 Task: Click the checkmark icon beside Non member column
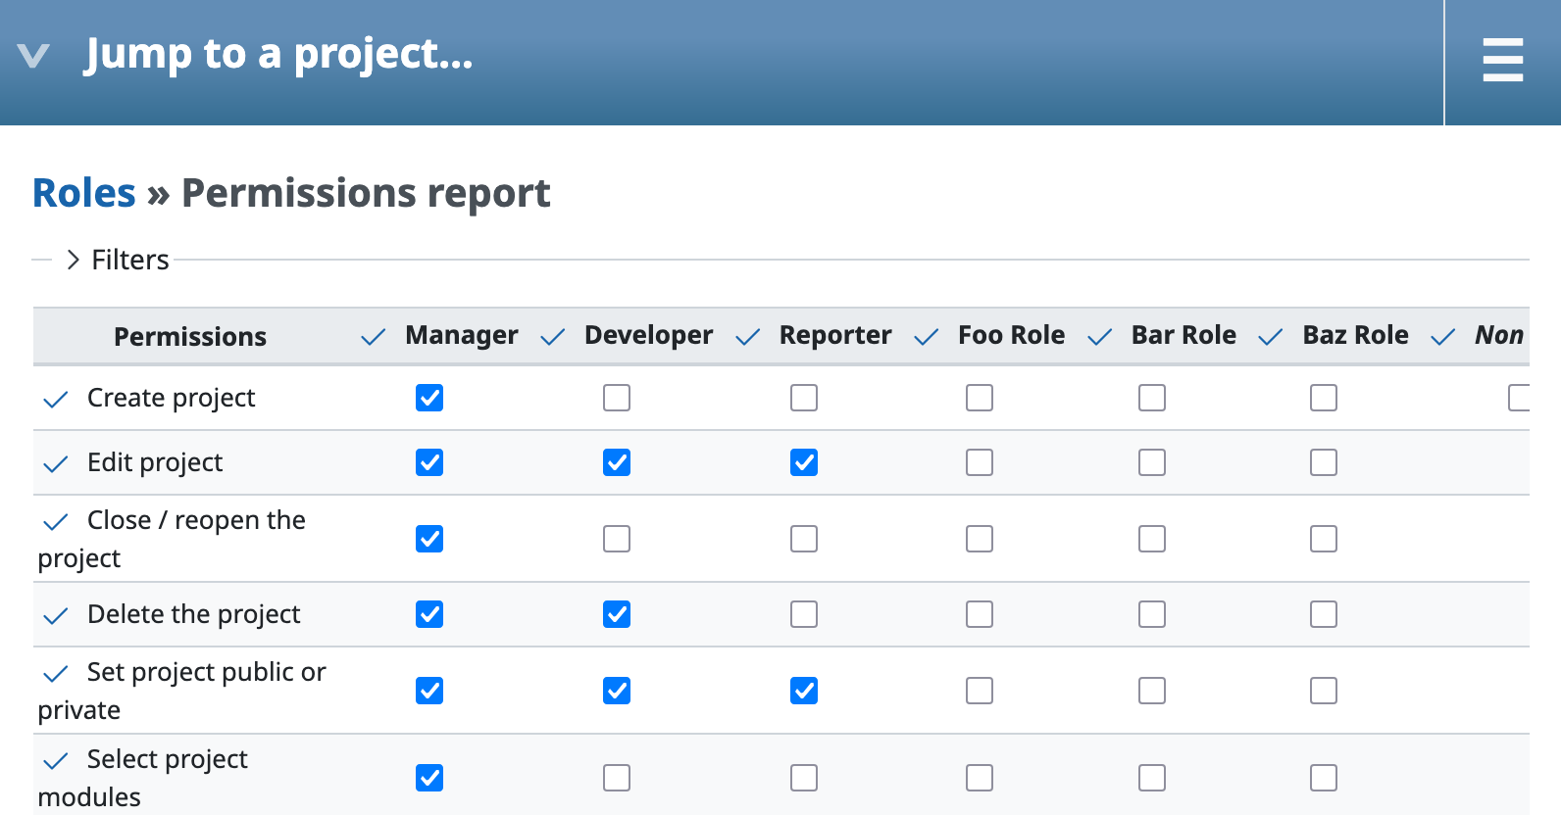click(x=1443, y=338)
